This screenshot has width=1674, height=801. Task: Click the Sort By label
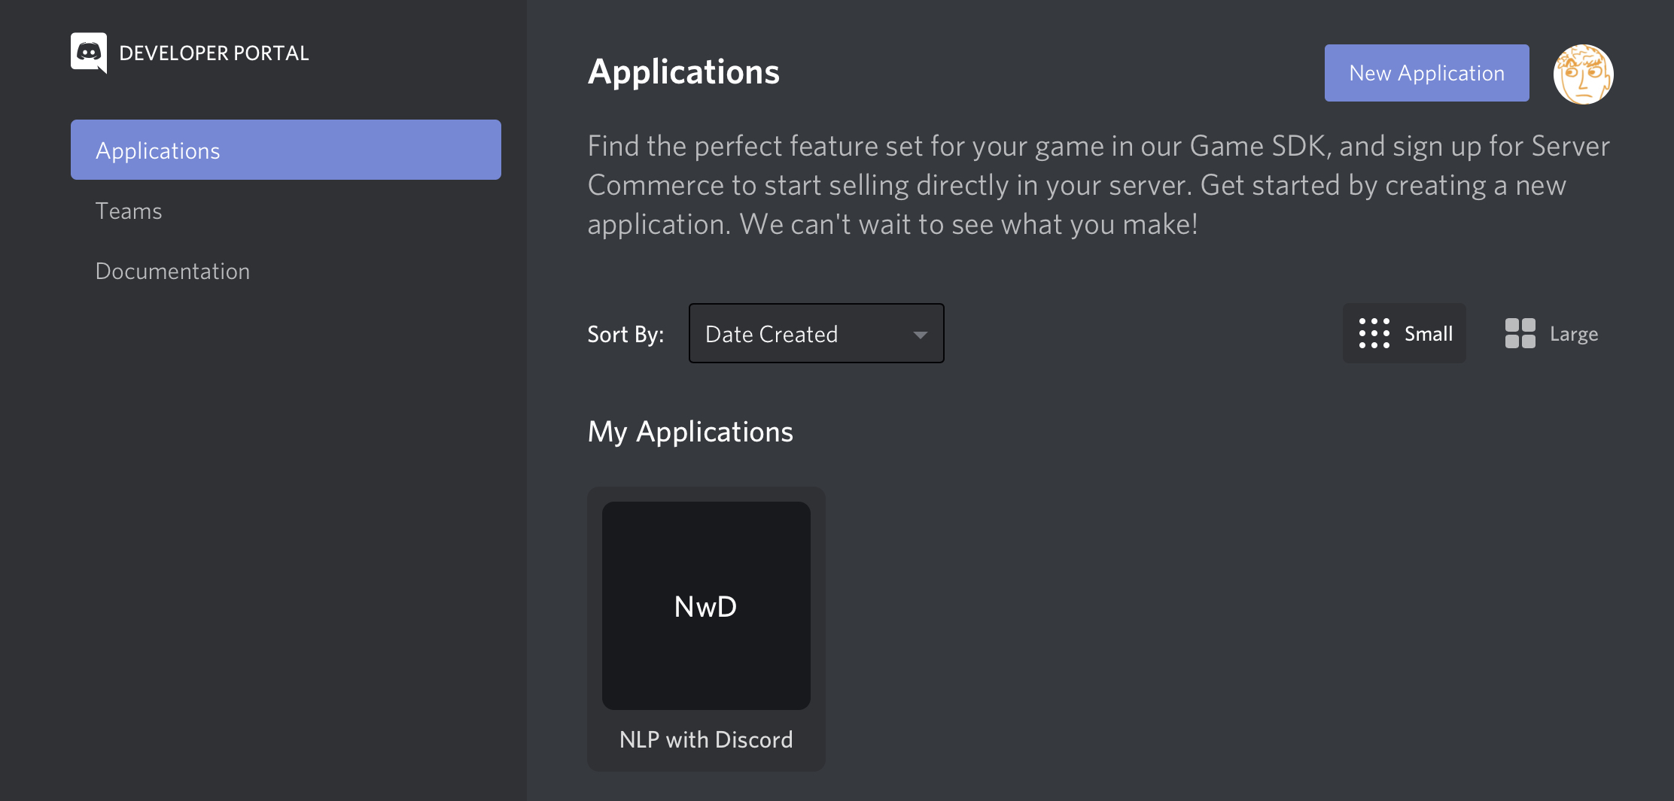pyautogui.click(x=625, y=334)
